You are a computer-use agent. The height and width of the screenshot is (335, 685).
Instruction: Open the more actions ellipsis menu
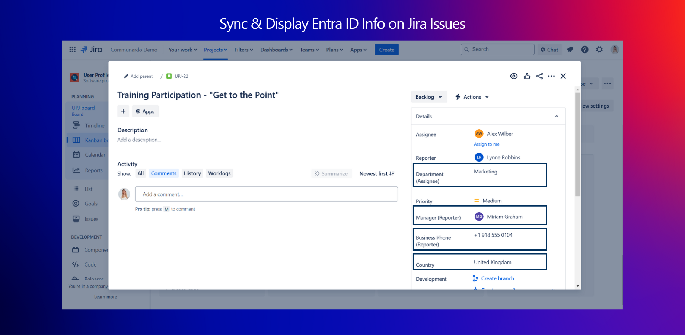(551, 76)
